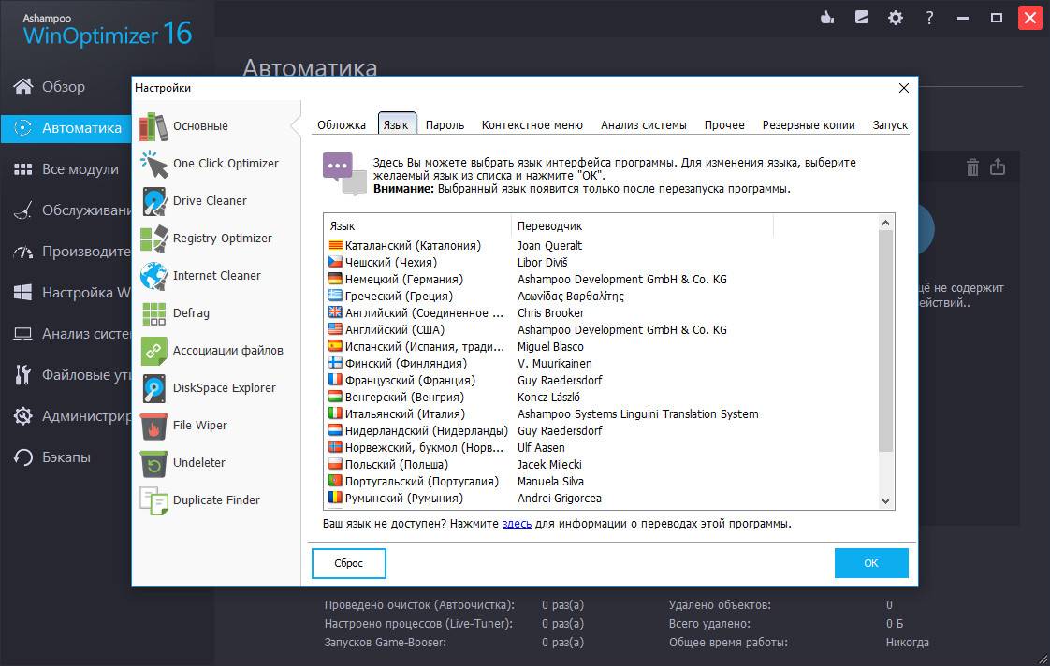Screen dimensions: 1050x666
Task: Click Бэкапы restore icon
Action: point(22,457)
